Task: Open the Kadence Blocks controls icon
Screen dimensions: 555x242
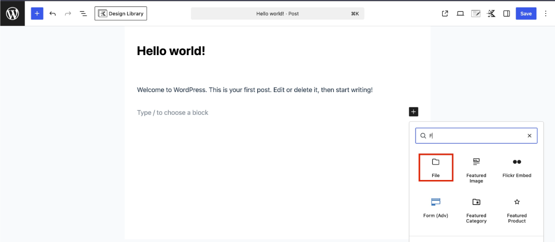Action: 491,13
